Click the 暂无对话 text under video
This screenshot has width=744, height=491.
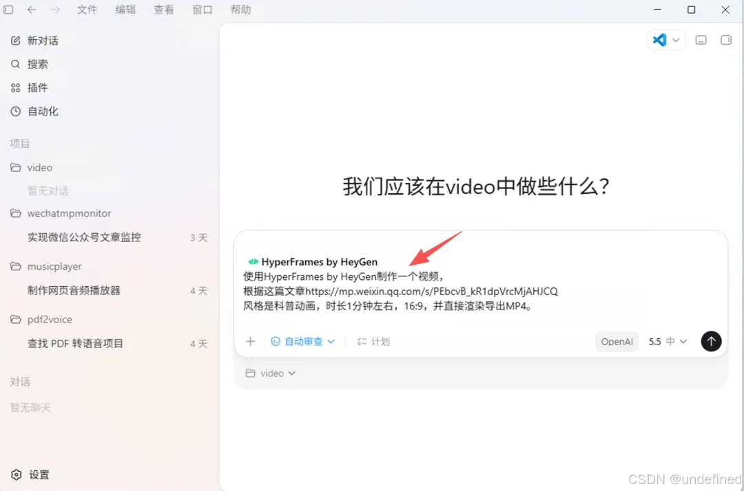[x=48, y=190]
